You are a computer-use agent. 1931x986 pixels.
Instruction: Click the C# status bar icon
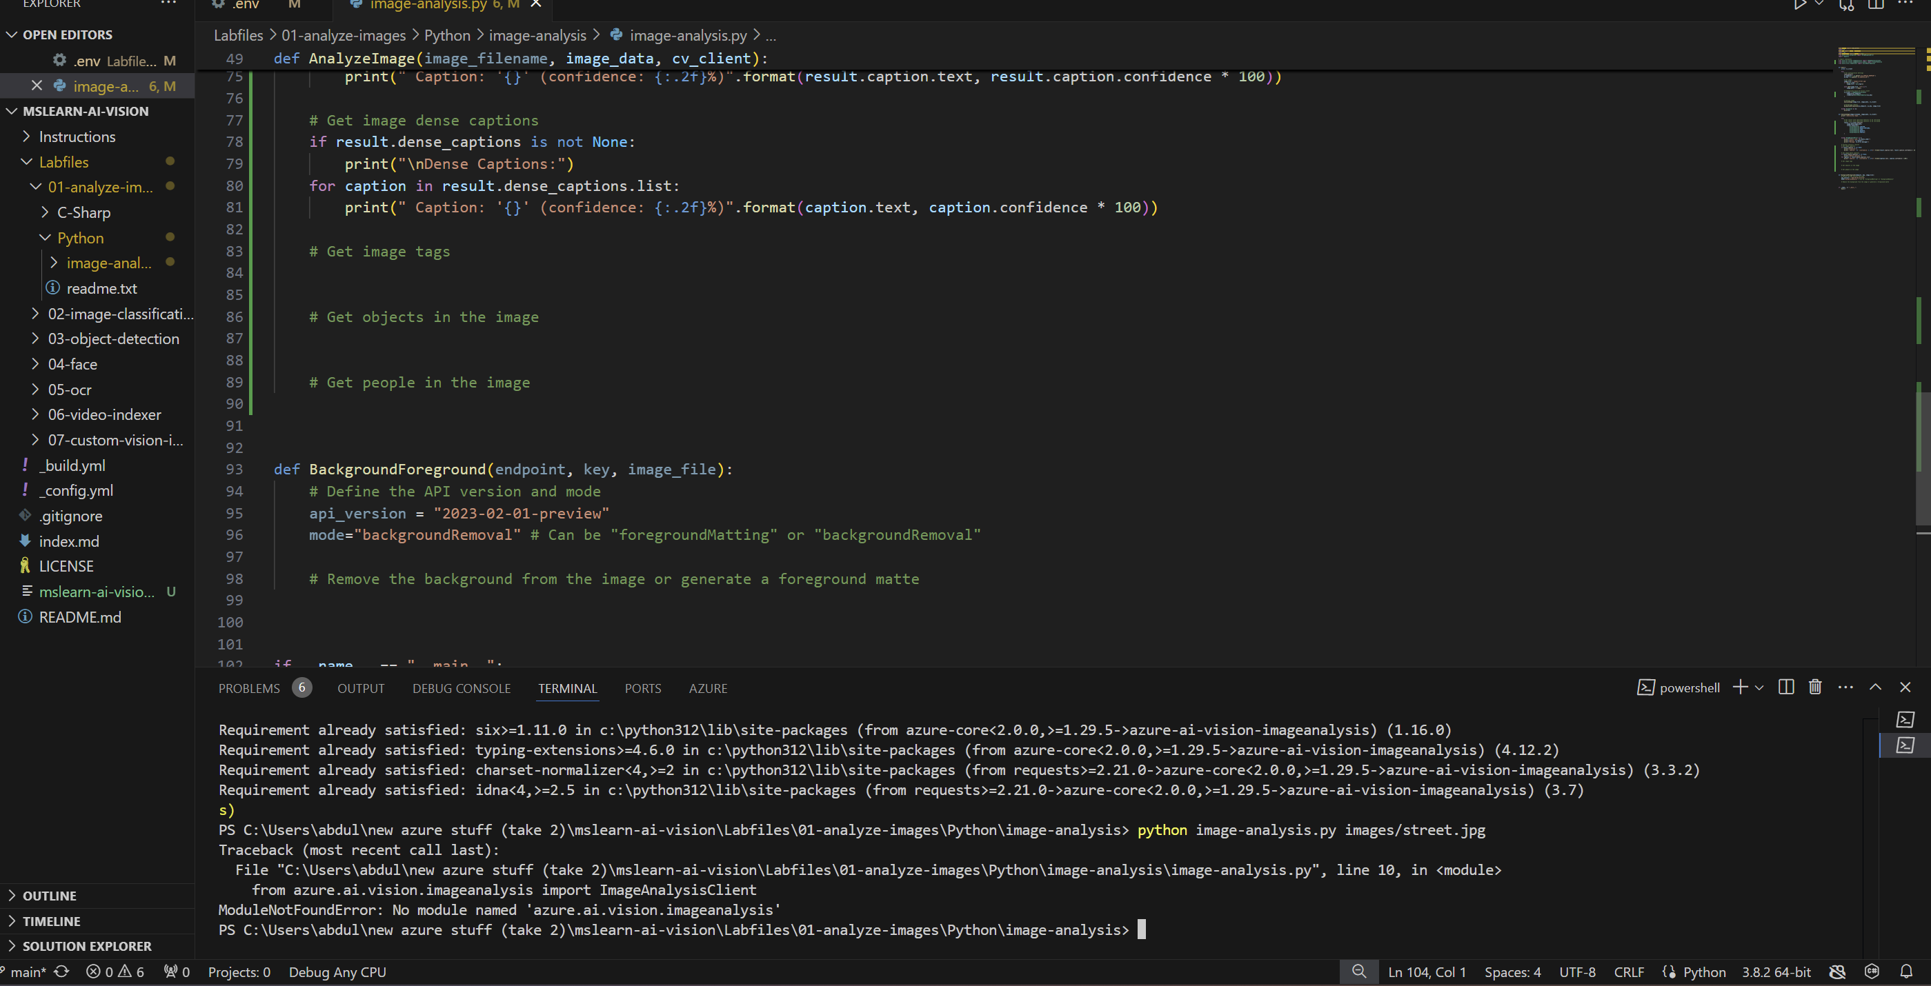tap(1872, 972)
